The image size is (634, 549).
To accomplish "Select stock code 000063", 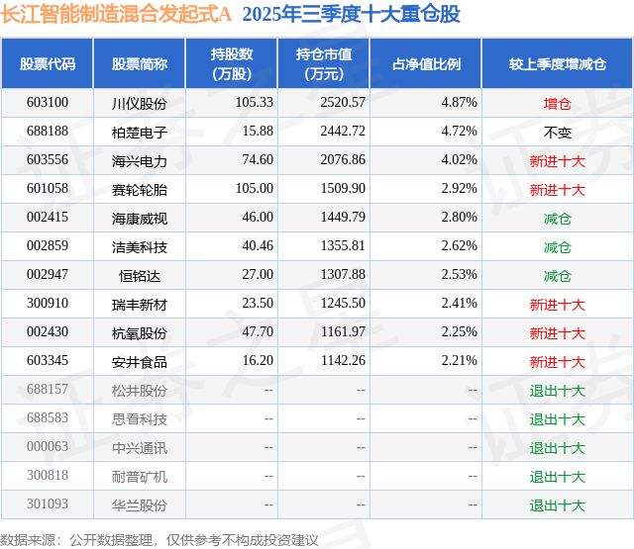I will pyautogui.click(x=48, y=446).
